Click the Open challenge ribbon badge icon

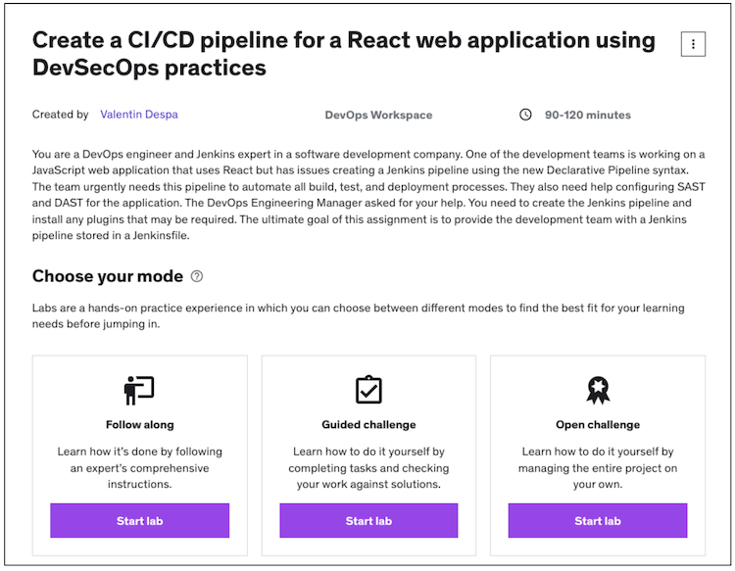point(598,390)
